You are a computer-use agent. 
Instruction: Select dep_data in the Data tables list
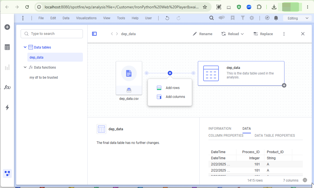[x=55, y=57]
